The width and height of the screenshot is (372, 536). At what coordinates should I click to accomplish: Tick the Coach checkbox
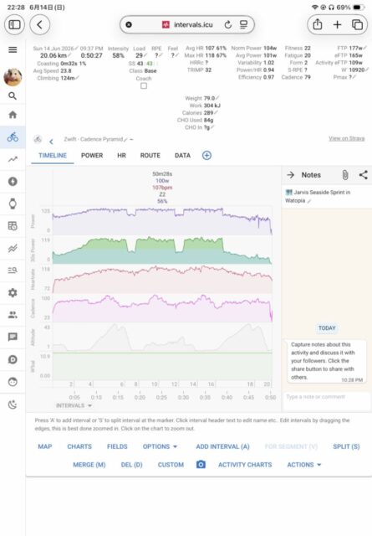(144, 85)
